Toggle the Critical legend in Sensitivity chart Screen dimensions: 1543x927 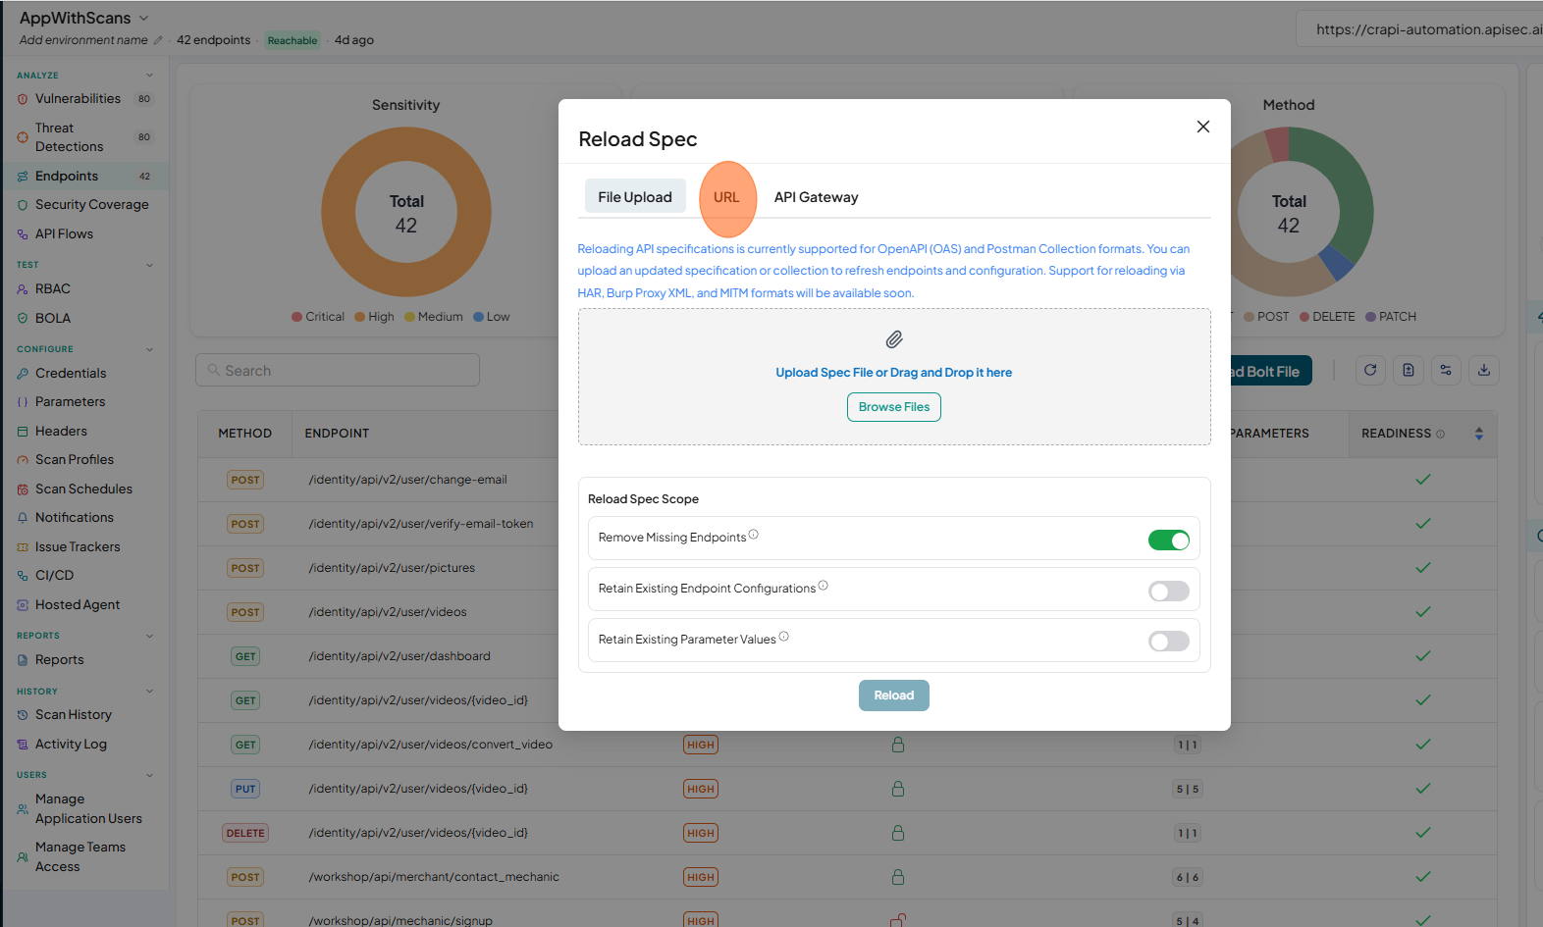(318, 317)
